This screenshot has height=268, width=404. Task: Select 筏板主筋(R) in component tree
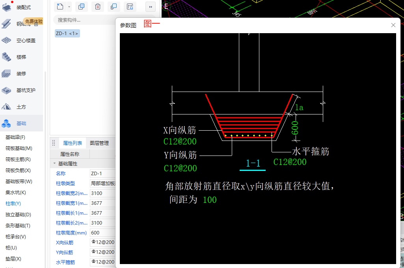tap(18, 159)
